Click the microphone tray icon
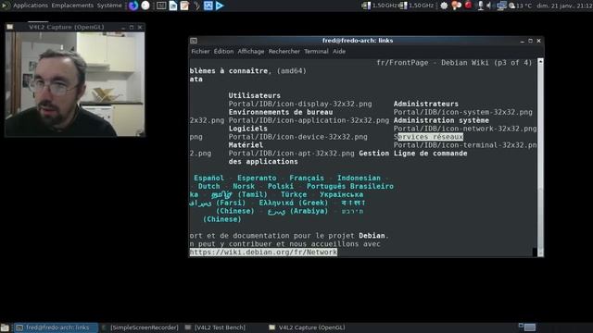This screenshot has width=593, height=333. click(x=480, y=6)
